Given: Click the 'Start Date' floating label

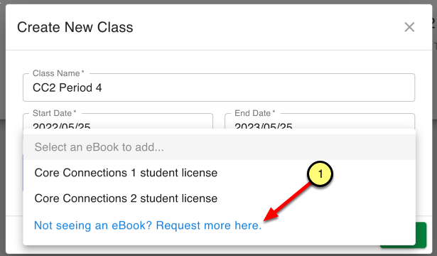Looking at the screenshot, I should [x=54, y=113].
